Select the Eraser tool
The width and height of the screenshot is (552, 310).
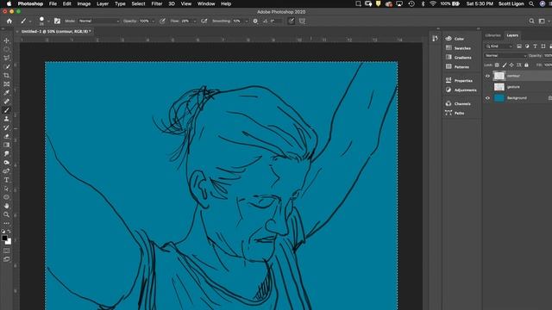tap(6, 136)
